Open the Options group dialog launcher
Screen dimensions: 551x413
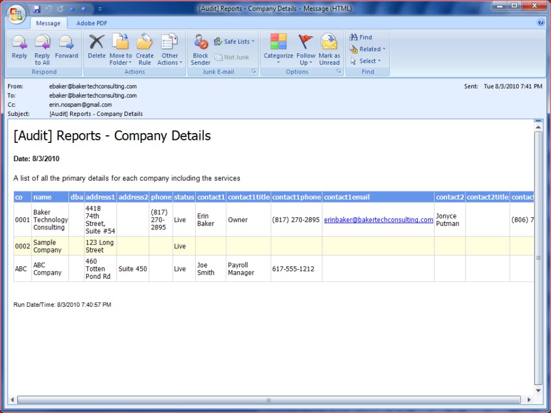(x=339, y=71)
